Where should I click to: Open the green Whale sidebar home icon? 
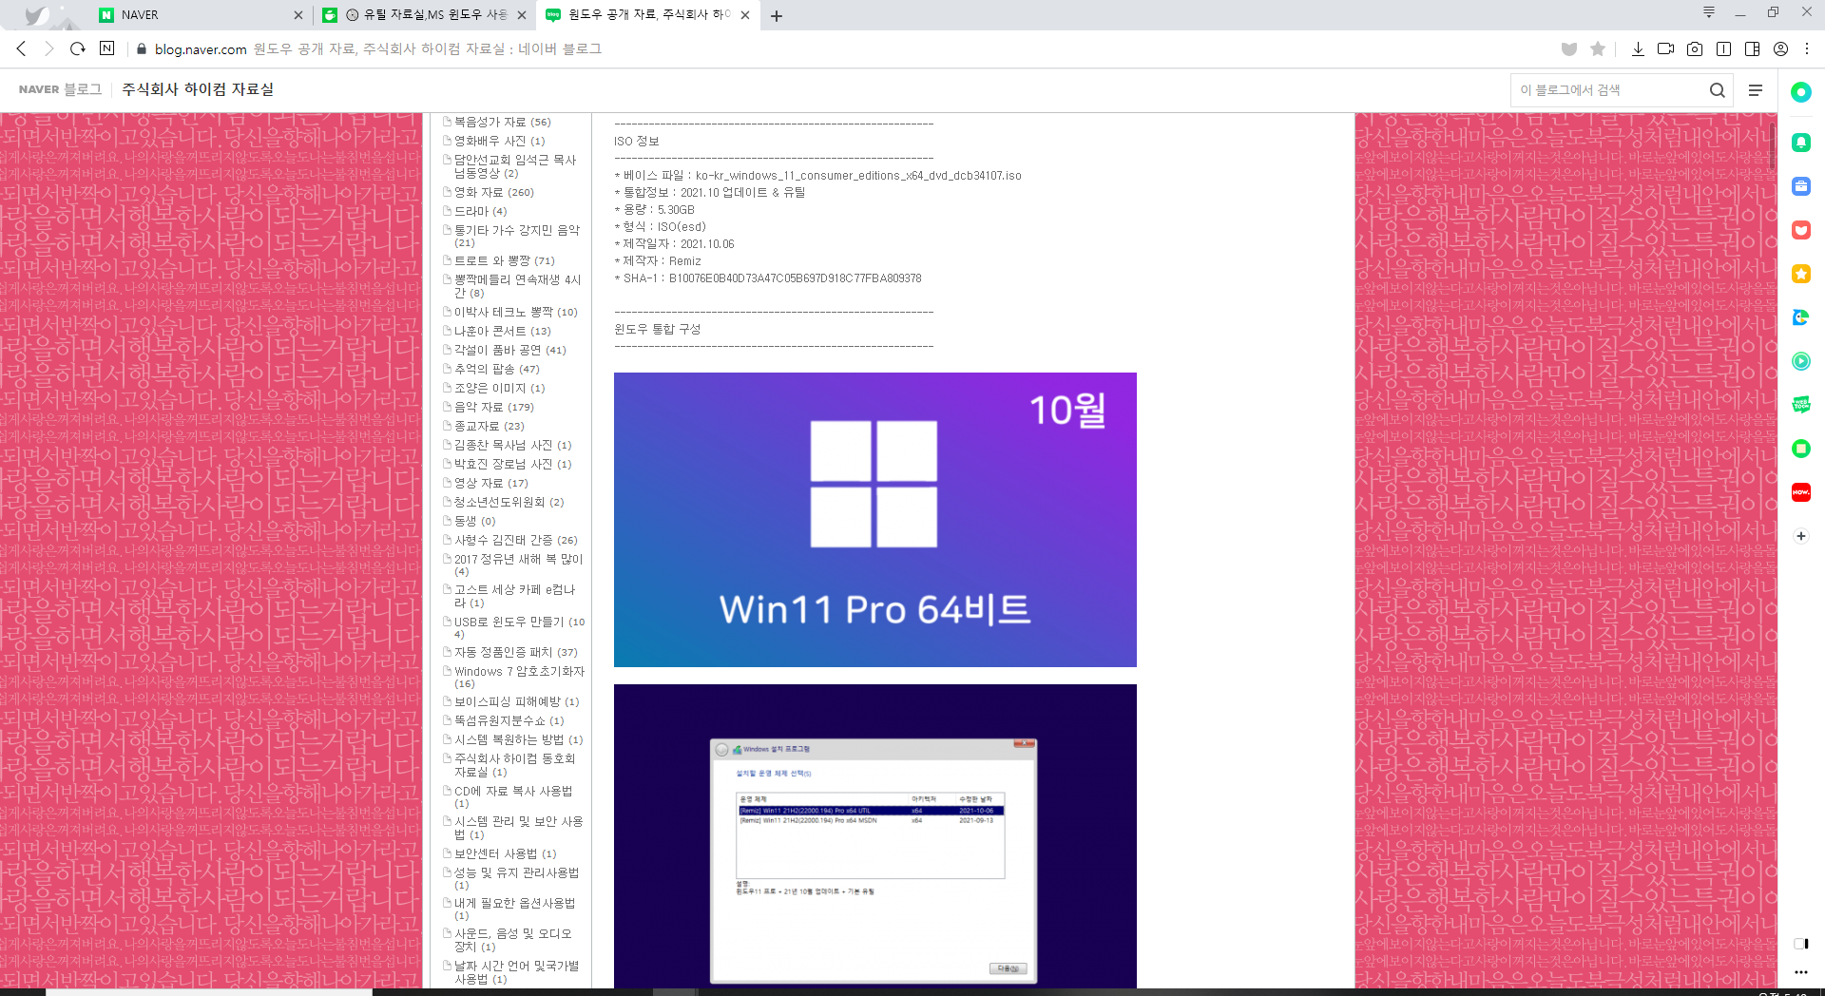click(1800, 92)
